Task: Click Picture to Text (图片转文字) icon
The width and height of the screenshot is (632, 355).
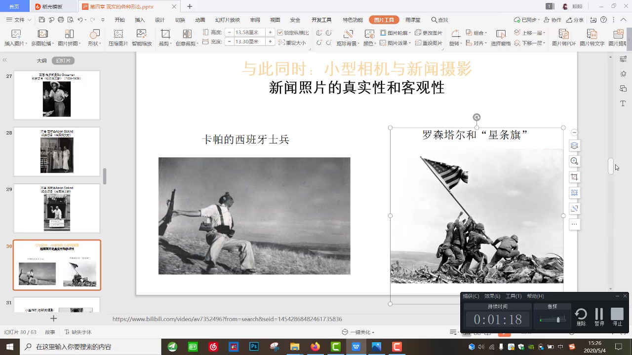Action: tap(592, 34)
